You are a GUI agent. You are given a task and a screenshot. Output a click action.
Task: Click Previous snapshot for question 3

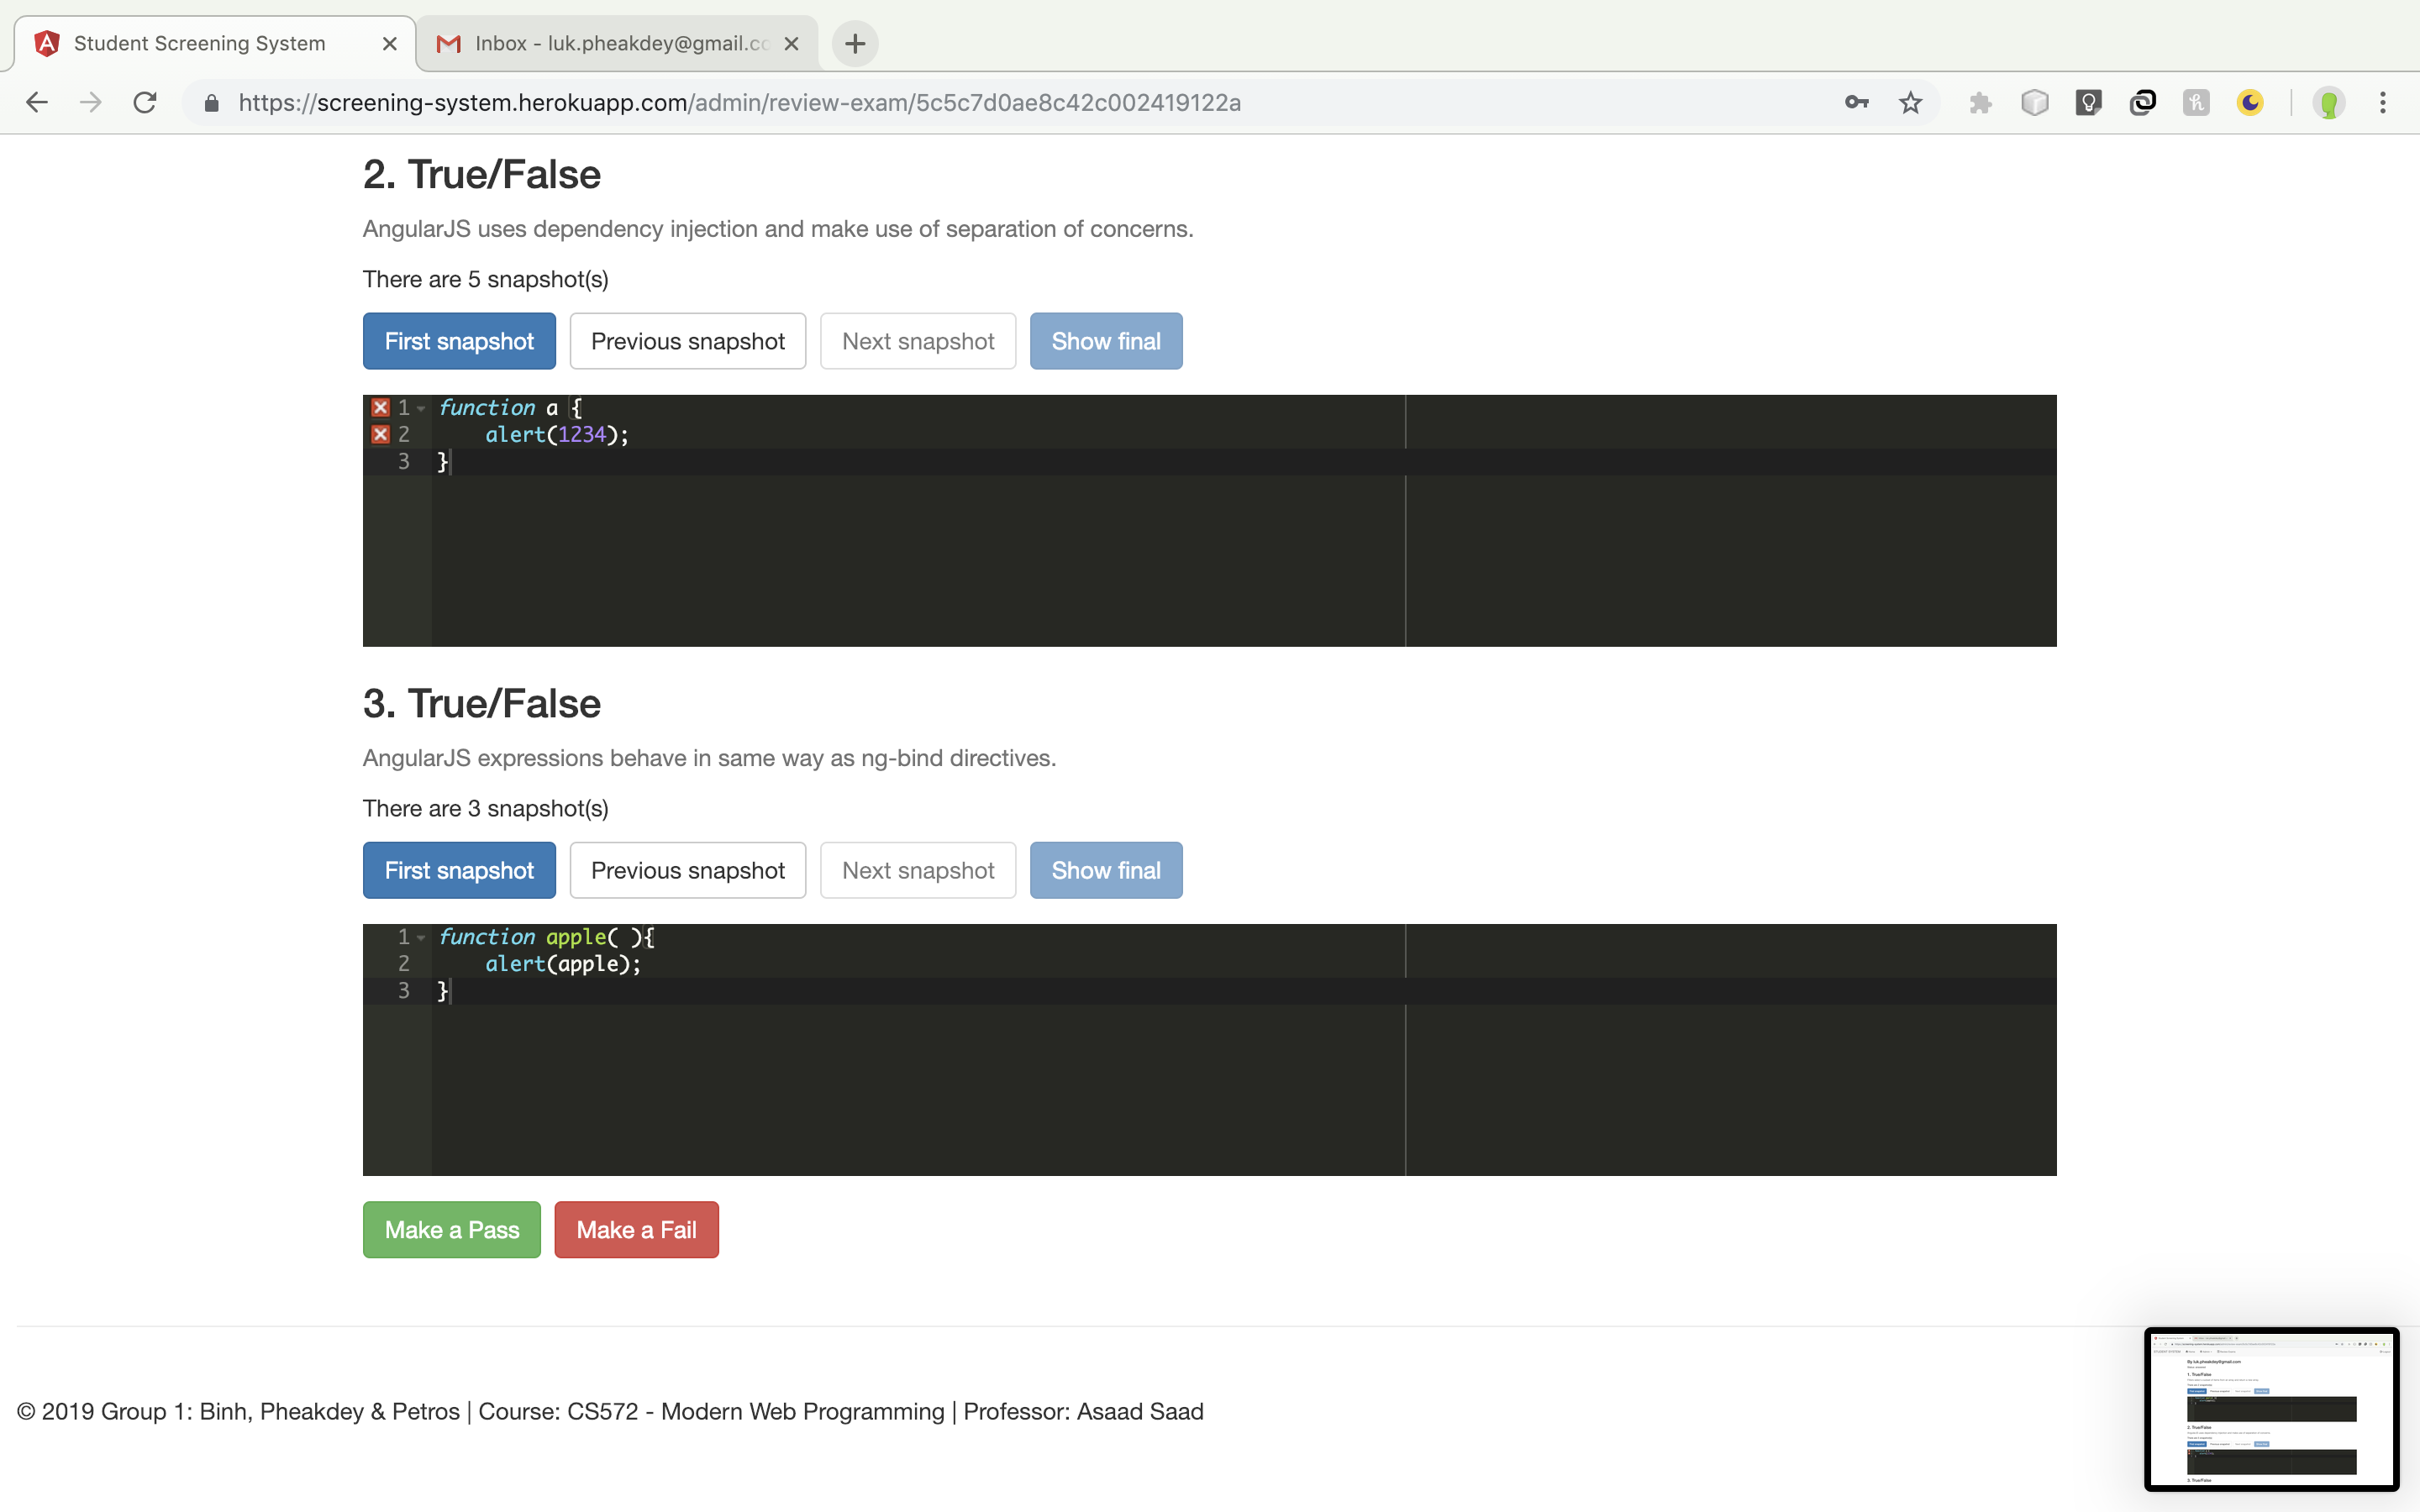[x=688, y=870]
